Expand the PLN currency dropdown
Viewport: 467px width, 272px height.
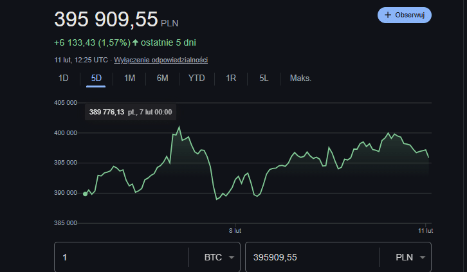tap(410, 257)
